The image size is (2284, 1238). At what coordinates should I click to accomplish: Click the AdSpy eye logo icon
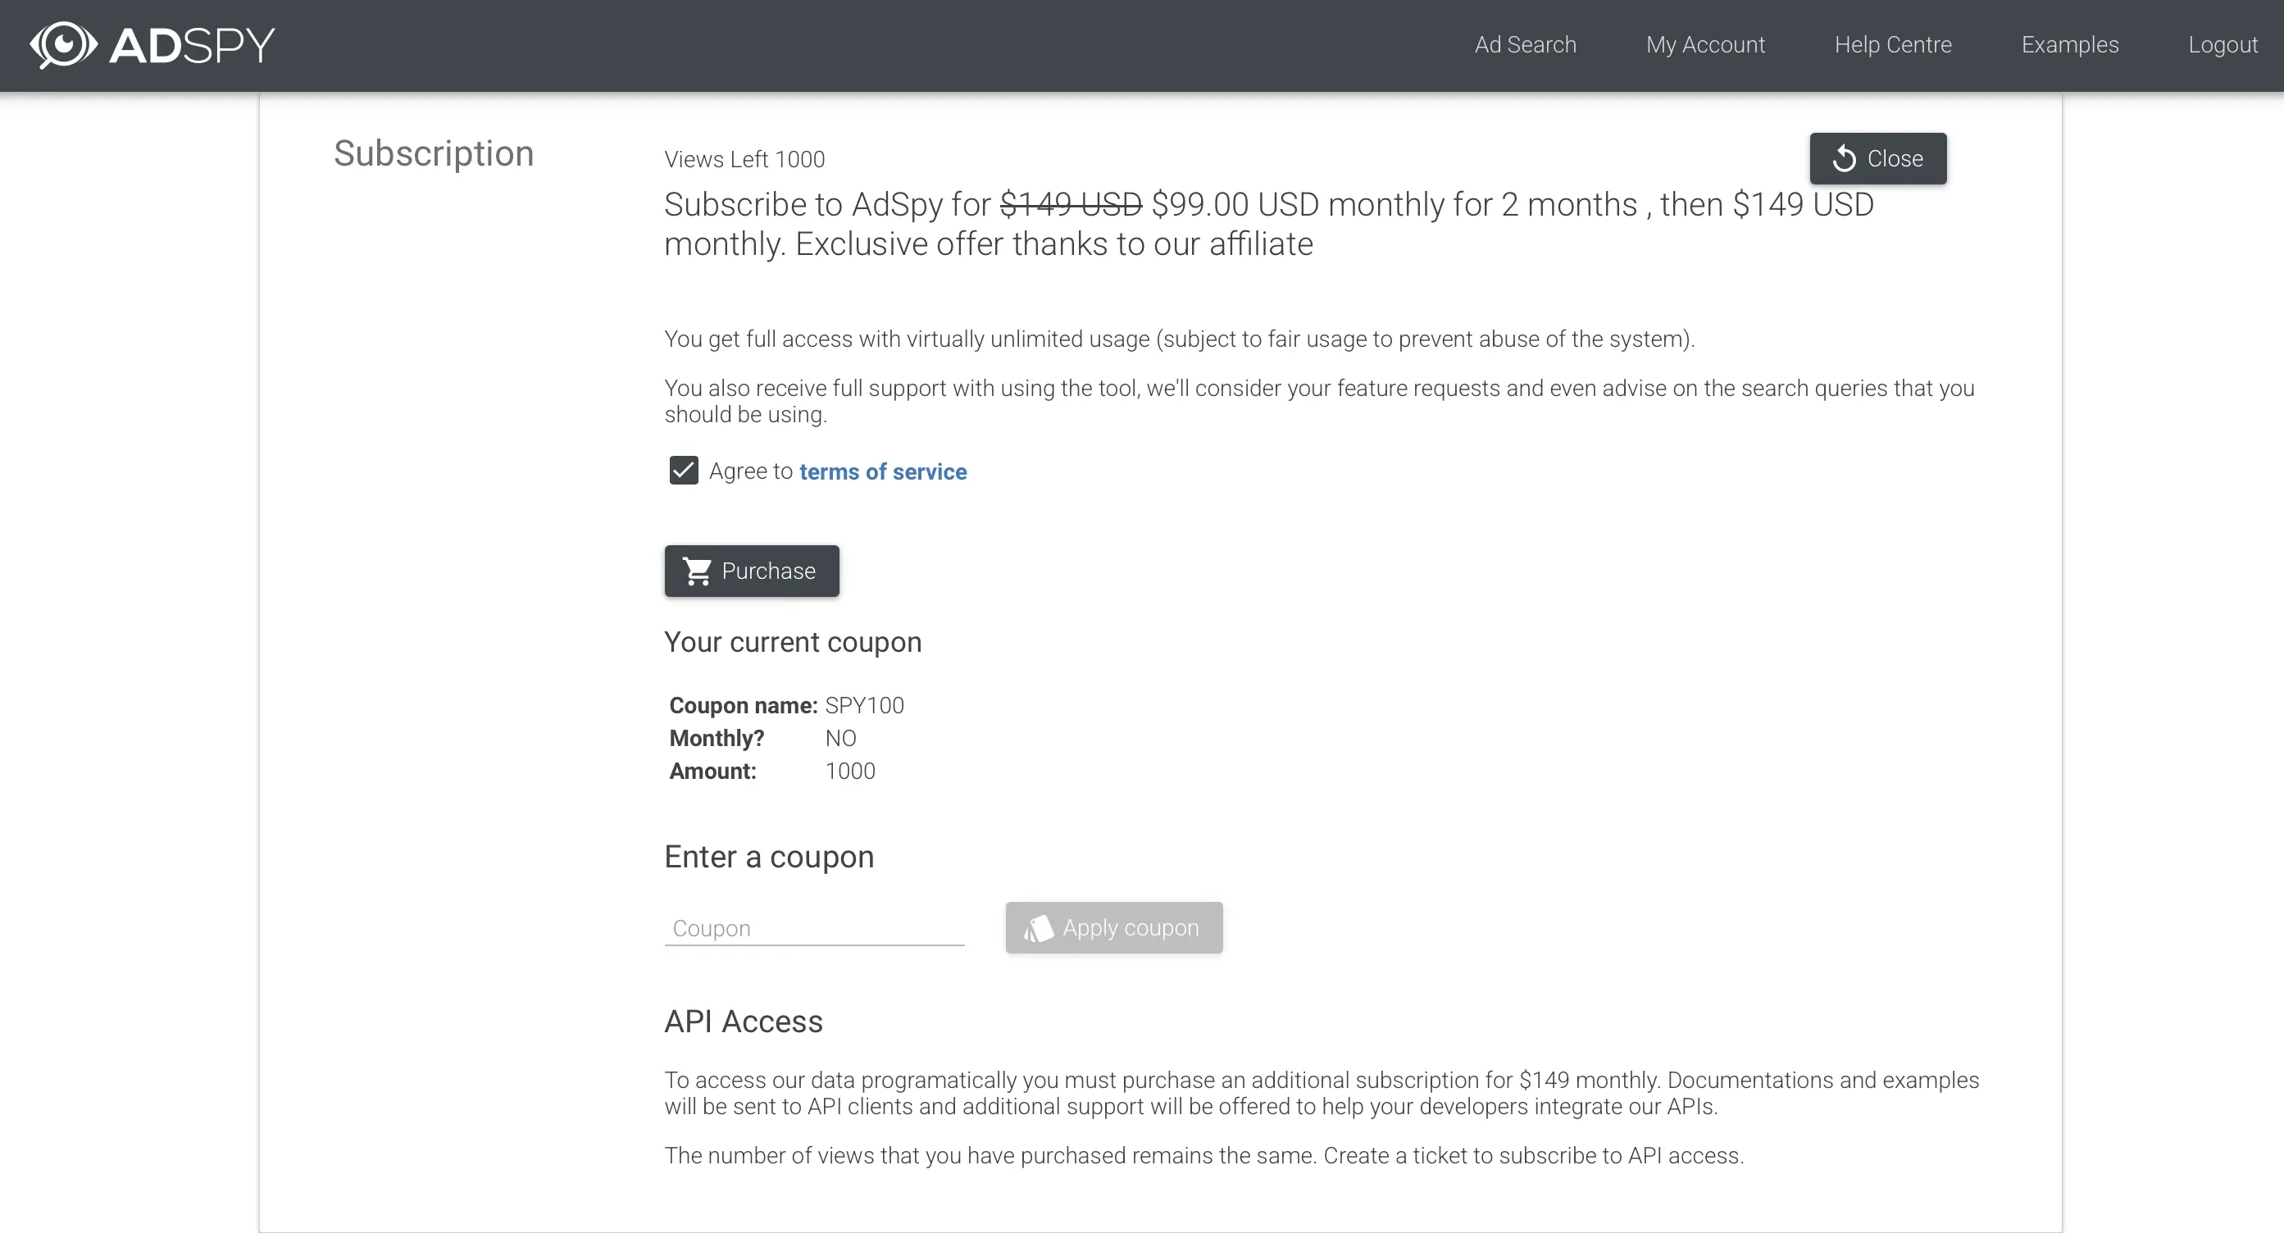[63, 44]
